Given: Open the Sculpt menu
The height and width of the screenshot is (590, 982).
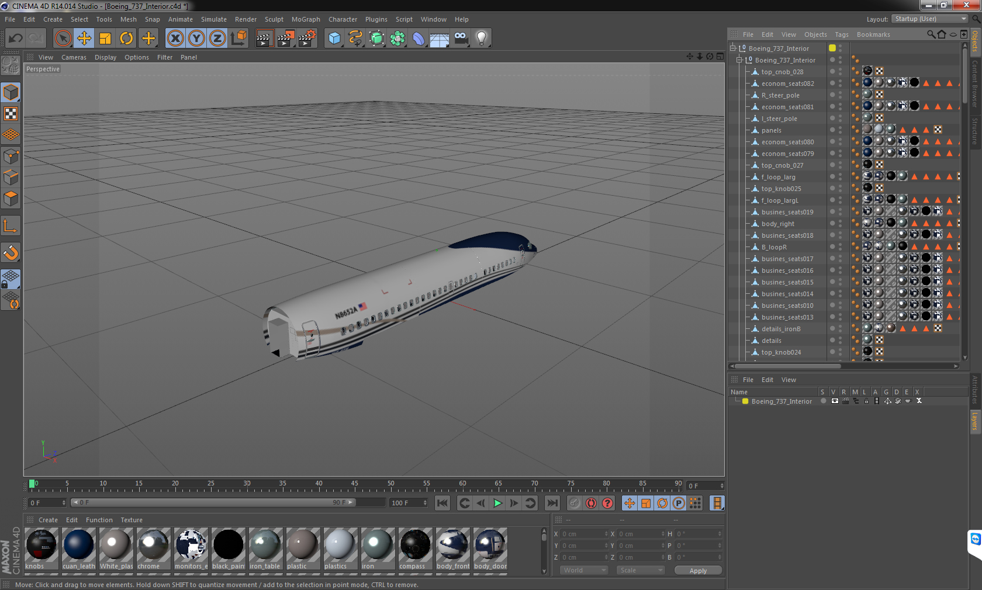Looking at the screenshot, I should pos(274,19).
